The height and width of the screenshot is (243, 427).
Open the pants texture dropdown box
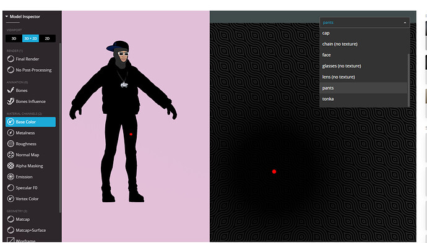(x=364, y=23)
